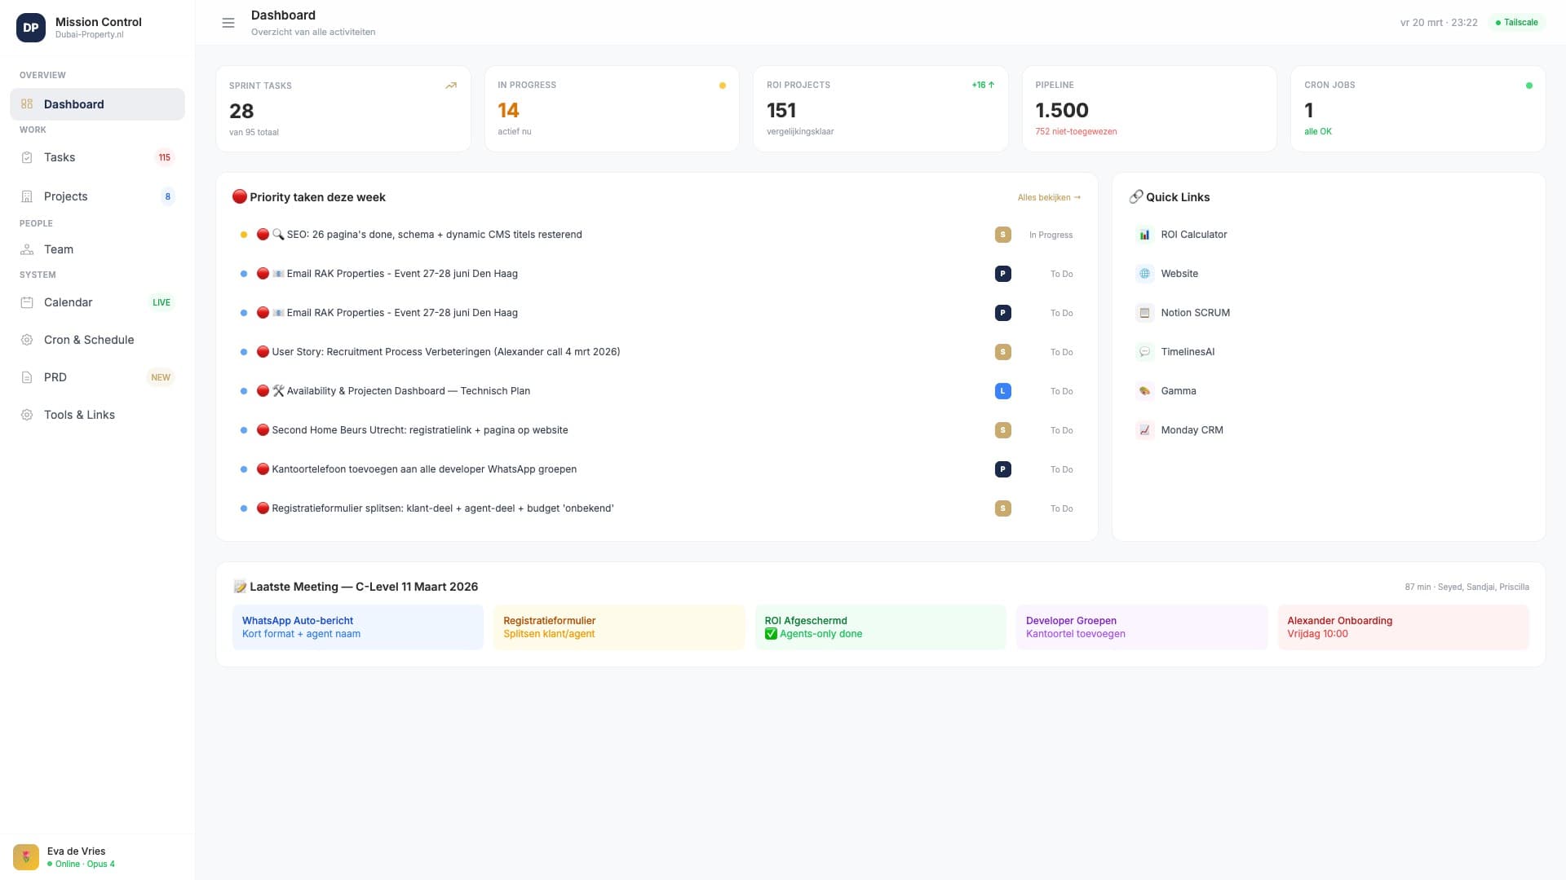Click the DP Mission Control logo
This screenshot has width=1566, height=880.
(x=30, y=28)
